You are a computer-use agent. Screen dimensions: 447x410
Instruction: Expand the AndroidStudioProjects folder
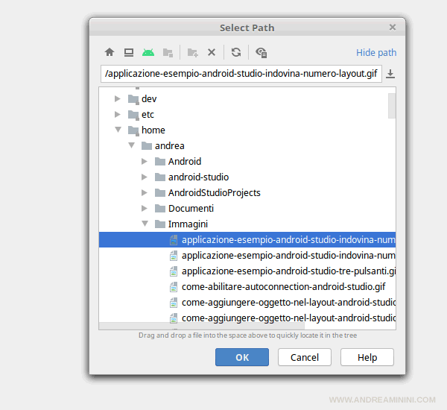145,192
